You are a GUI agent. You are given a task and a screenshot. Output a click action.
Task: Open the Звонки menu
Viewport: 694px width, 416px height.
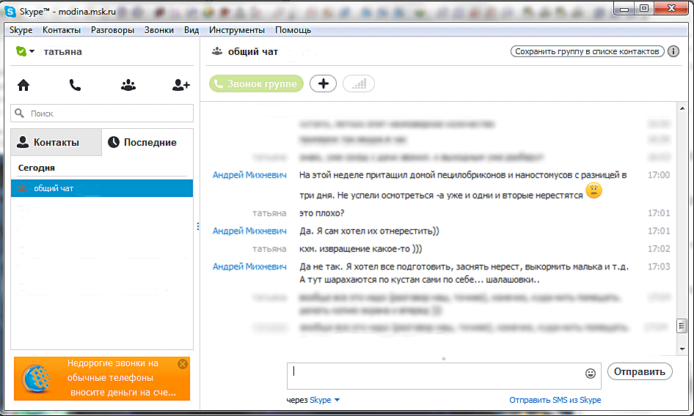click(x=159, y=30)
